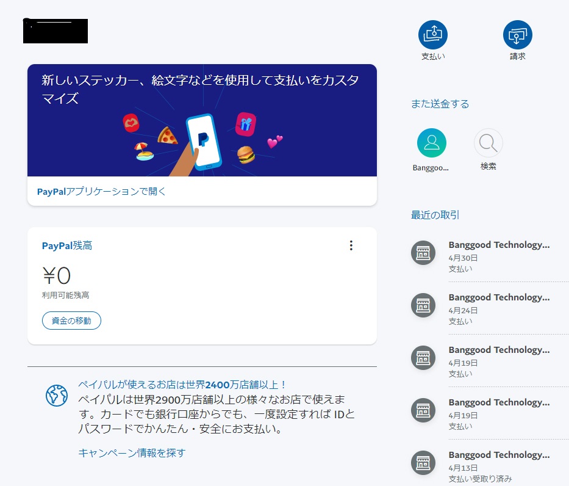
Task: Open ペイパルが使えるお店は世界2400万店舗以上！ link
Action: tap(182, 385)
